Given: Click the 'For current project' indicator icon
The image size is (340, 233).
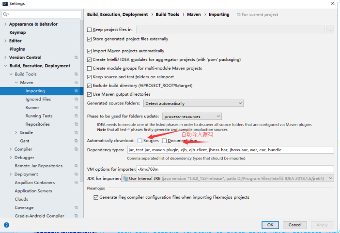Looking at the screenshot, I should 239,15.
